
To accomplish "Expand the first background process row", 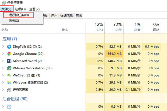I will click(x=3, y=107).
